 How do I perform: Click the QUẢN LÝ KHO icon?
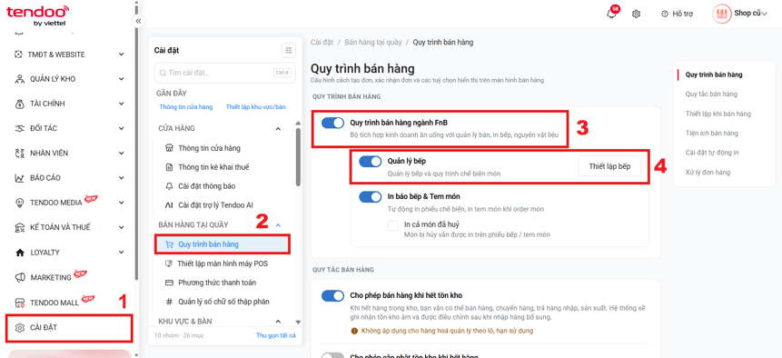(x=19, y=79)
